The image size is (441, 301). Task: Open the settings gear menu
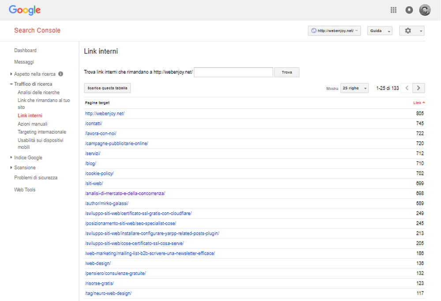pyautogui.click(x=412, y=31)
